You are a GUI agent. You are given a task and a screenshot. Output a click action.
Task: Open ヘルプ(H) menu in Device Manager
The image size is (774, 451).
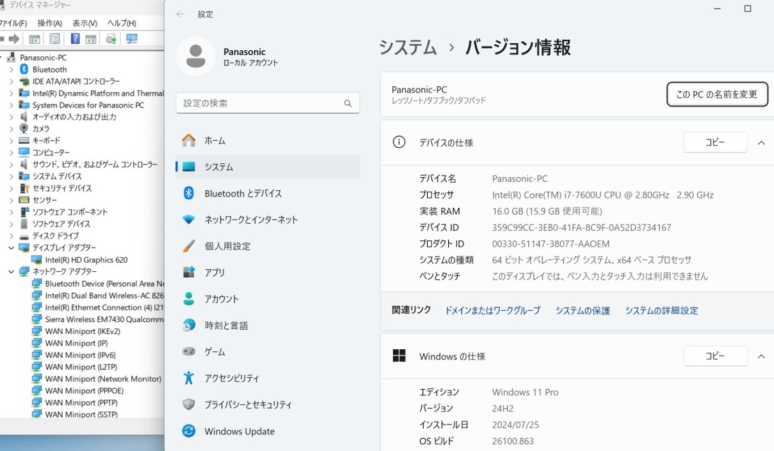point(121,23)
